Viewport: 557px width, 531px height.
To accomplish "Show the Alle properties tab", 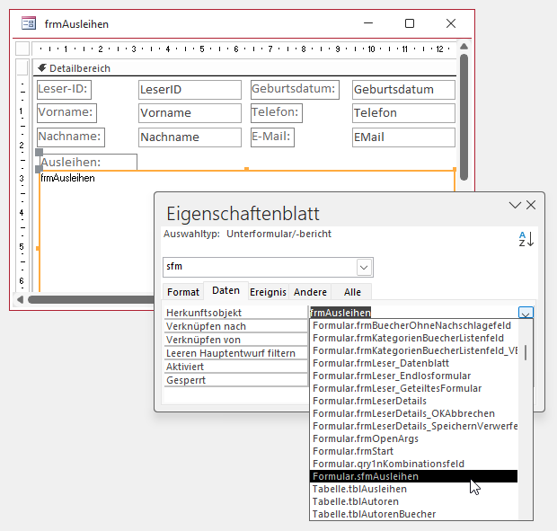I will click(352, 292).
